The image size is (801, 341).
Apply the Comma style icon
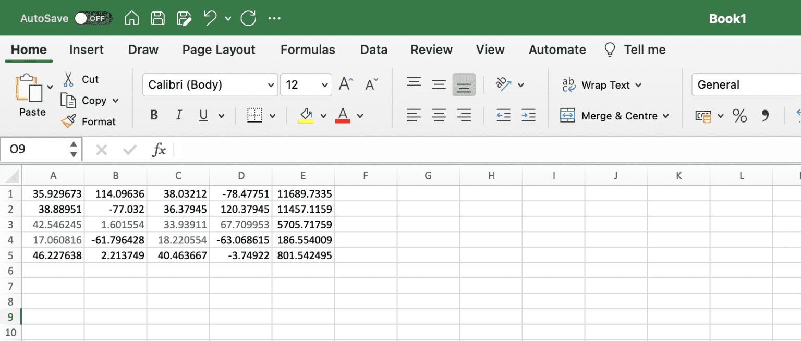point(765,116)
